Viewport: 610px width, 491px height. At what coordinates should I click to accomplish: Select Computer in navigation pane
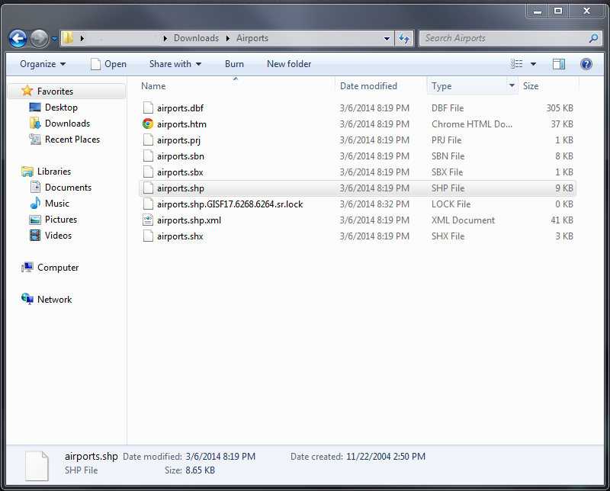coord(58,268)
